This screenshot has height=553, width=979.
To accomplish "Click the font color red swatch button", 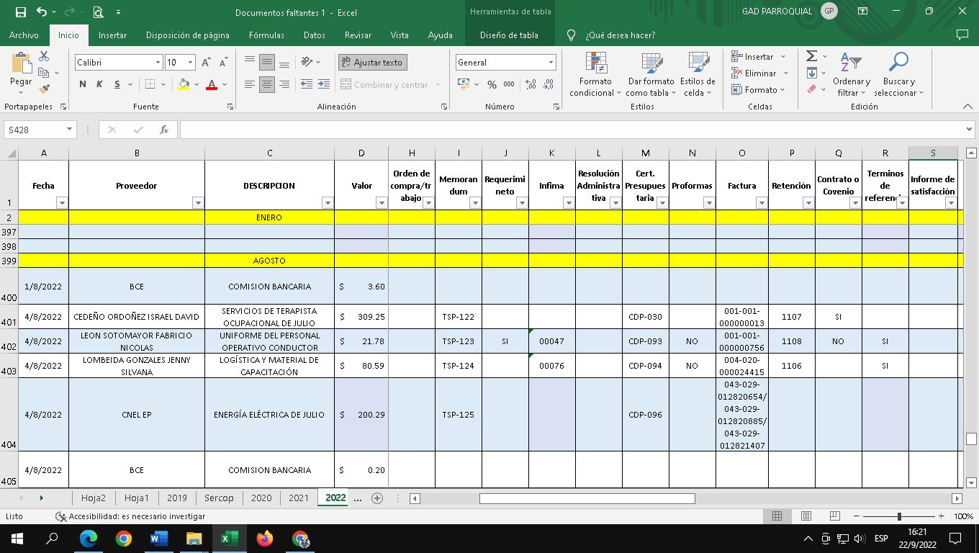I will (x=212, y=84).
